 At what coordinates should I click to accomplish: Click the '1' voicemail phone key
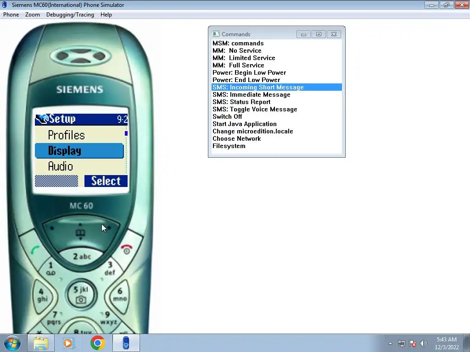click(50, 268)
